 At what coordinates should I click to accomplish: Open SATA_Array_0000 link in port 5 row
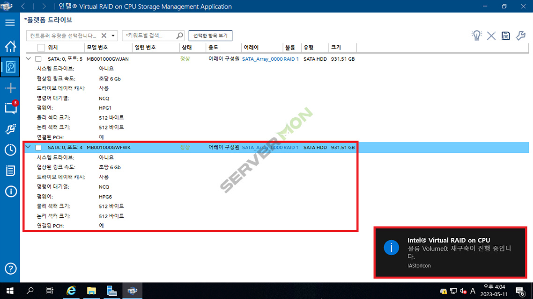pos(262,59)
